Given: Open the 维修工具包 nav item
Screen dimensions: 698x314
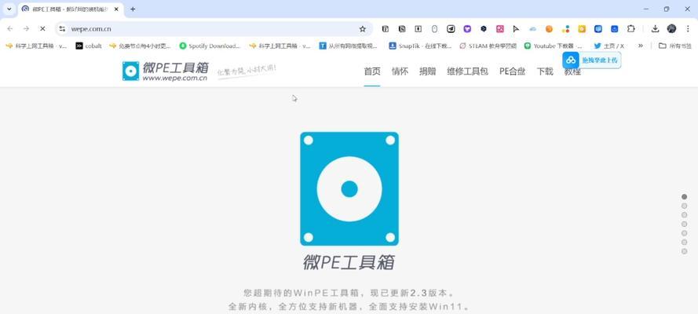Looking at the screenshot, I should point(467,71).
